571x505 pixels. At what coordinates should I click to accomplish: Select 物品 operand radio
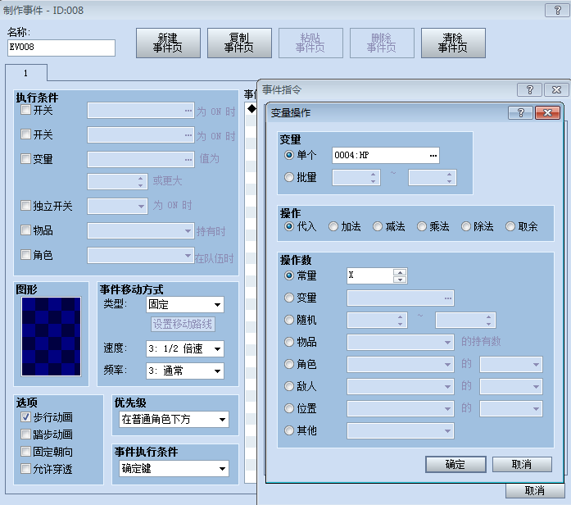pos(289,342)
